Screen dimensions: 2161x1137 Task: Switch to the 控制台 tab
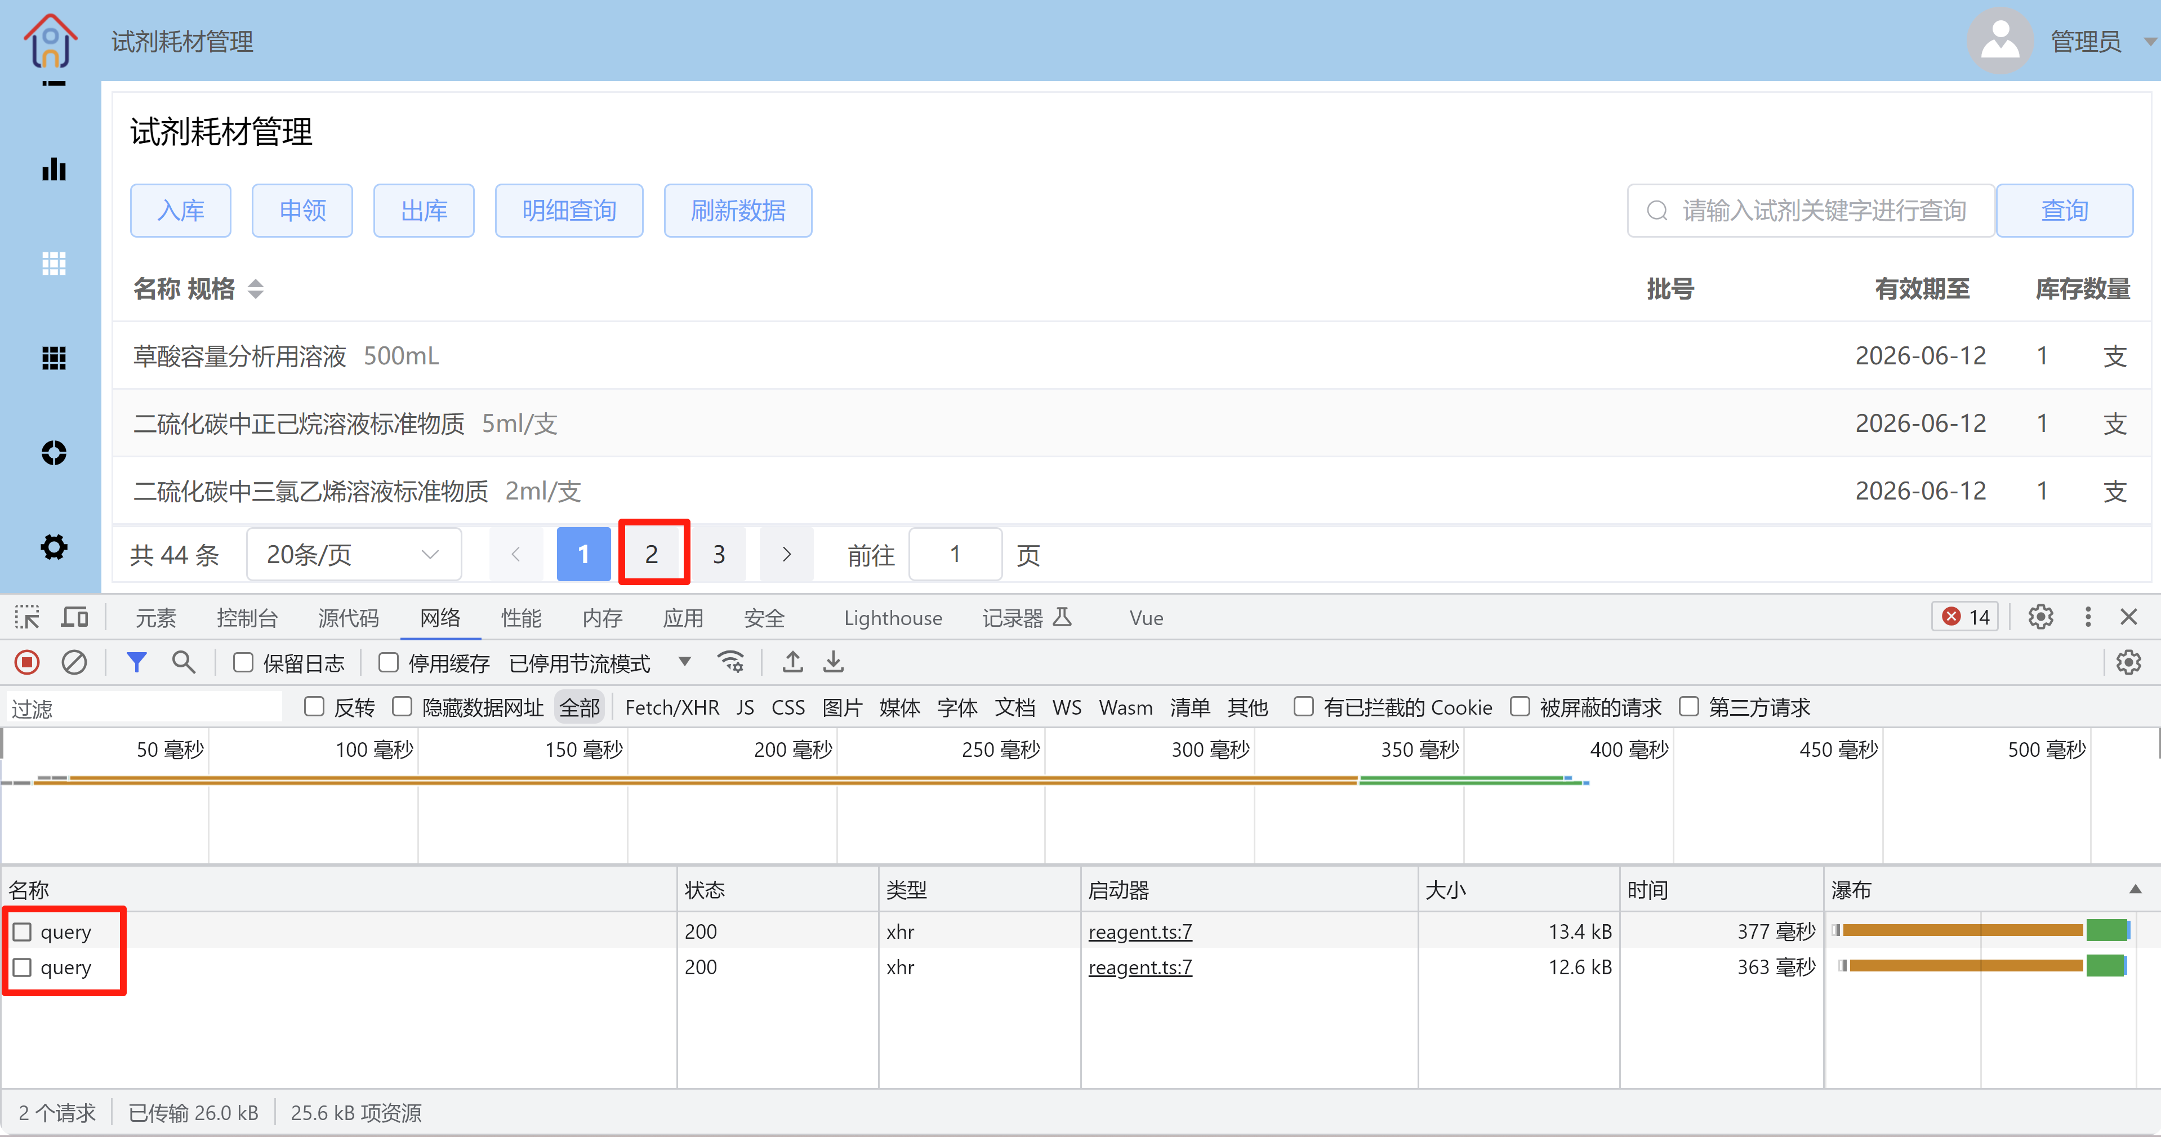pos(247,618)
